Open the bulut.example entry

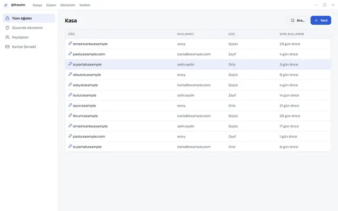198,95
